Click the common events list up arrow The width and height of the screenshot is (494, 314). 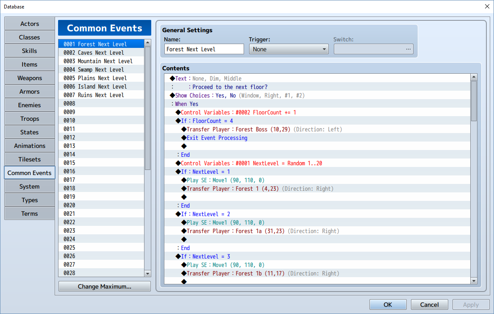coord(147,42)
